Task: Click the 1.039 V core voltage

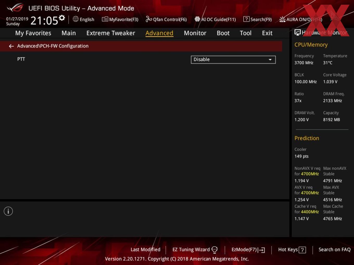Action: [x=330, y=82]
